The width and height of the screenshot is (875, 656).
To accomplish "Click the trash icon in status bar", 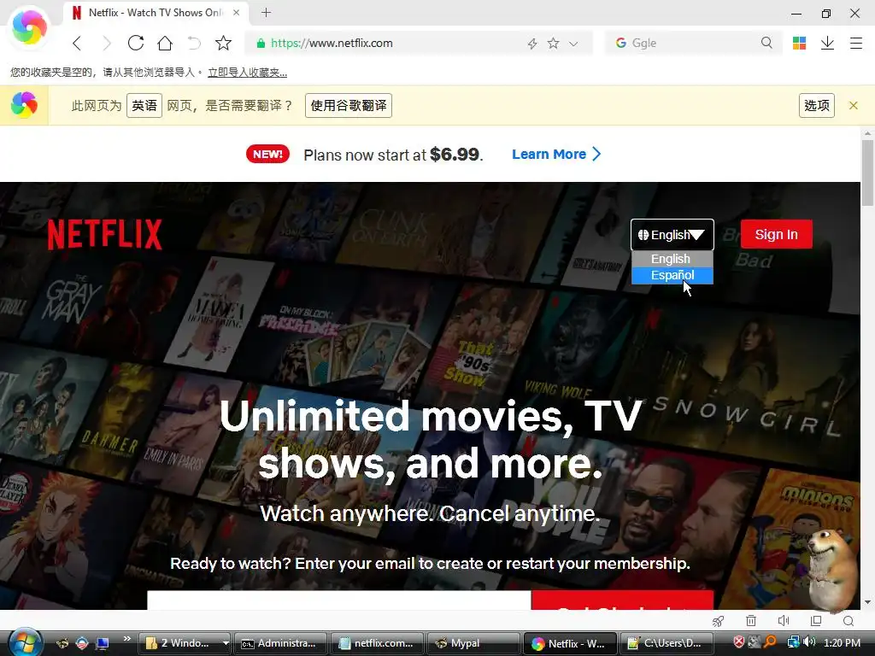I will [x=751, y=621].
